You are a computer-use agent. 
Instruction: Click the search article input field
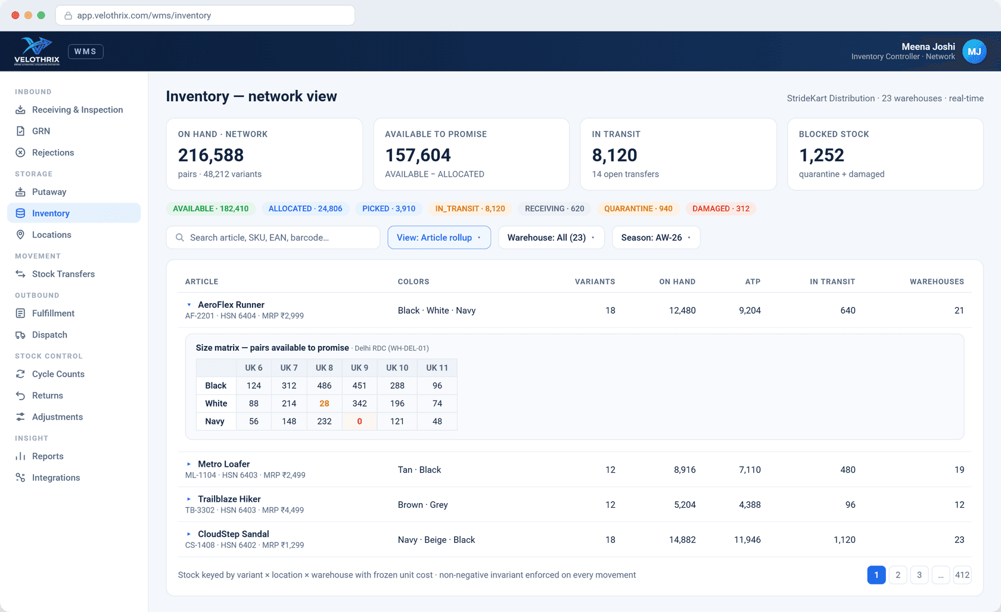[x=273, y=238]
